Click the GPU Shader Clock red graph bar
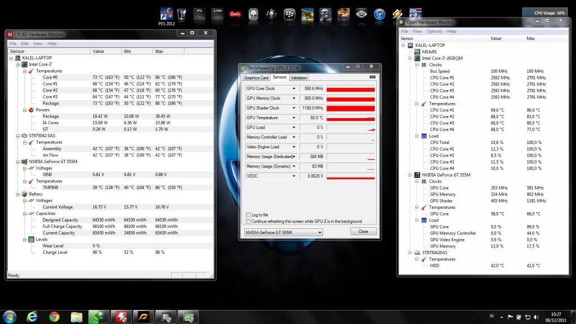 coord(350,109)
